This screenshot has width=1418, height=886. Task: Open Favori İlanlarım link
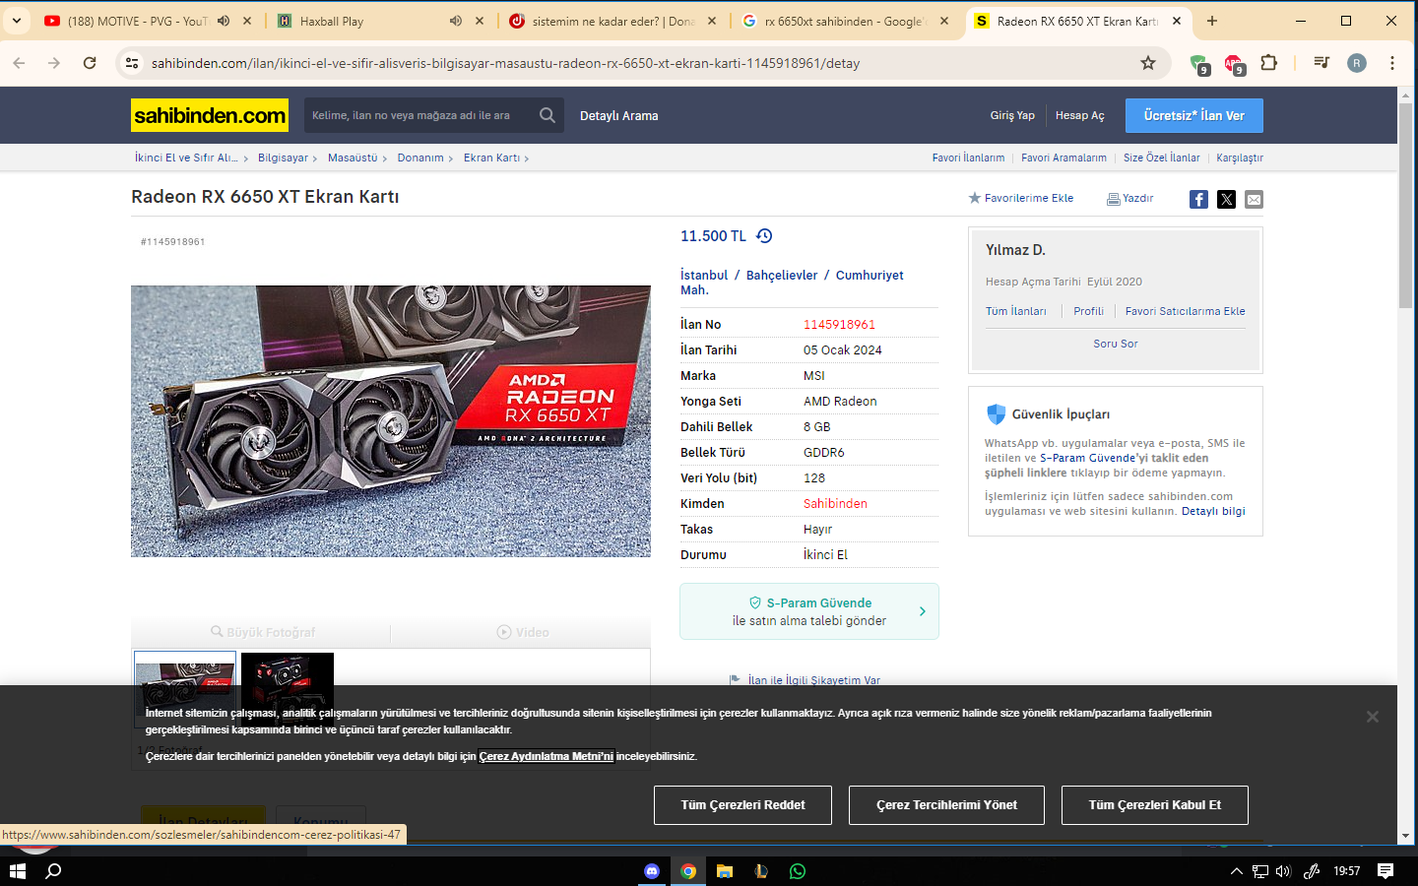pyautogui.click(x=969, y=158)
